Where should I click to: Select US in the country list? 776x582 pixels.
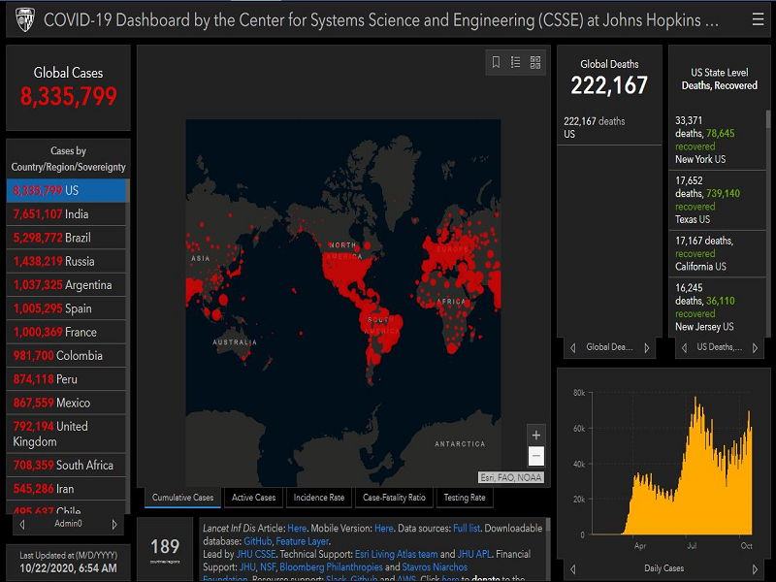pos(66,190)
